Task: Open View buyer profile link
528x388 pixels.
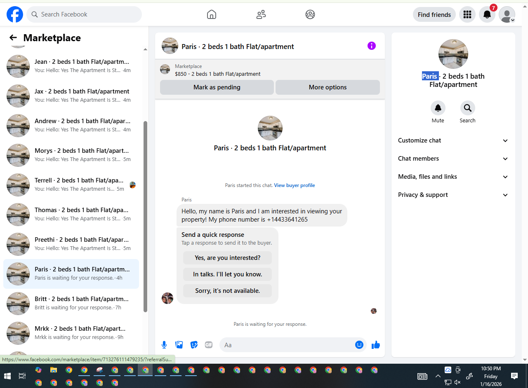Action: [x=295, y=185]
